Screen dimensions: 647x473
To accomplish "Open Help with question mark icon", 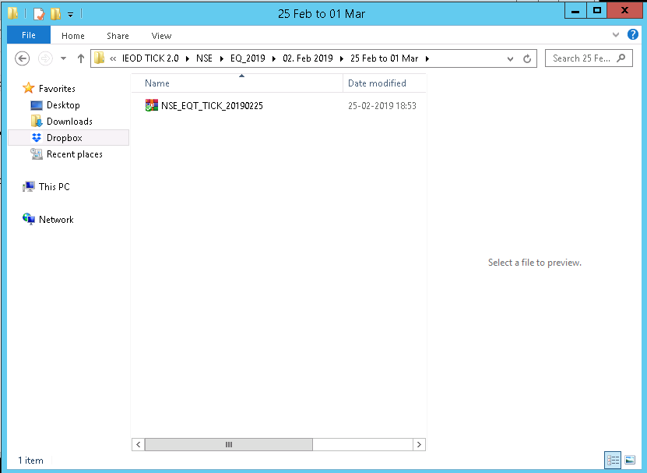I will tap(632, 34).
